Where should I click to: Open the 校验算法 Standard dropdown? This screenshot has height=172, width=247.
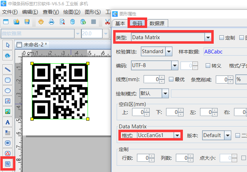[x=169, y=51]
